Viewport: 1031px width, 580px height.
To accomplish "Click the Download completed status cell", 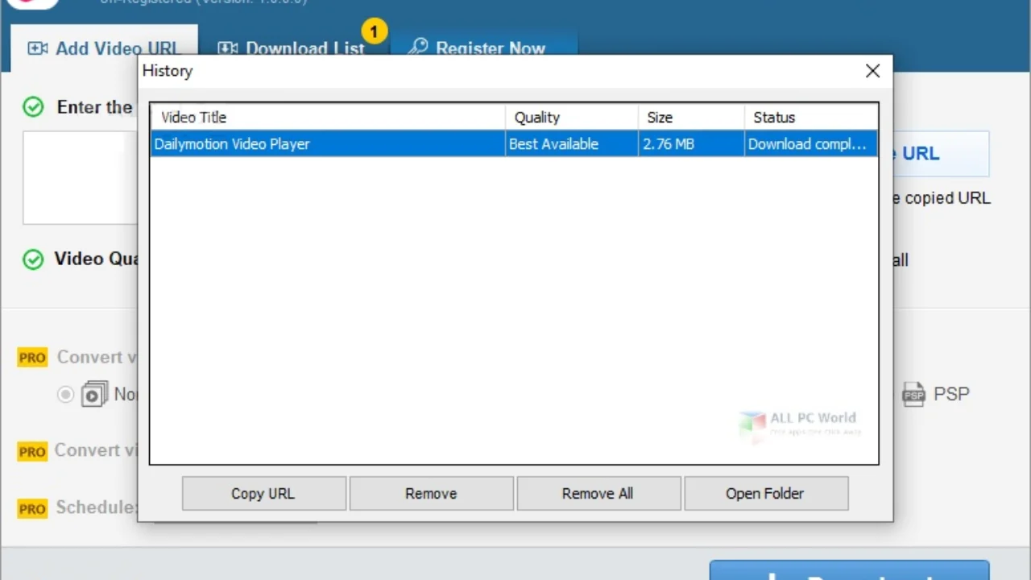I will click(810, 144).
